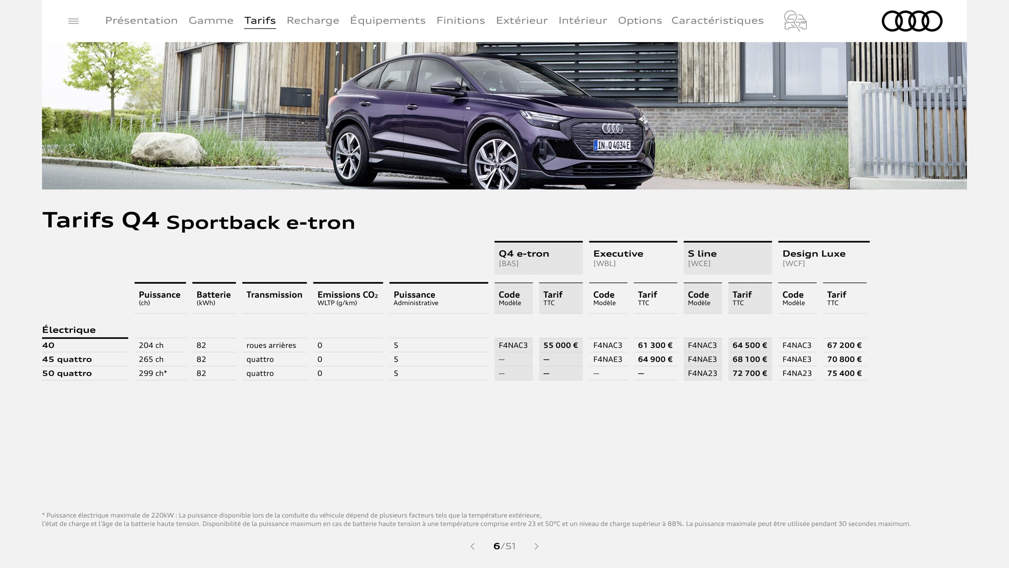Viewport: 1009px width, 568px height.
Task: Open the Options tab
Action: tap(640, 20)
